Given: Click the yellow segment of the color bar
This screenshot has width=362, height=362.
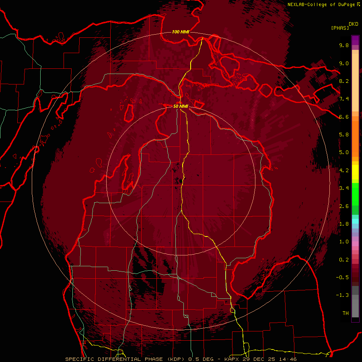Looking at the screenshot, I should coord(355,172).
